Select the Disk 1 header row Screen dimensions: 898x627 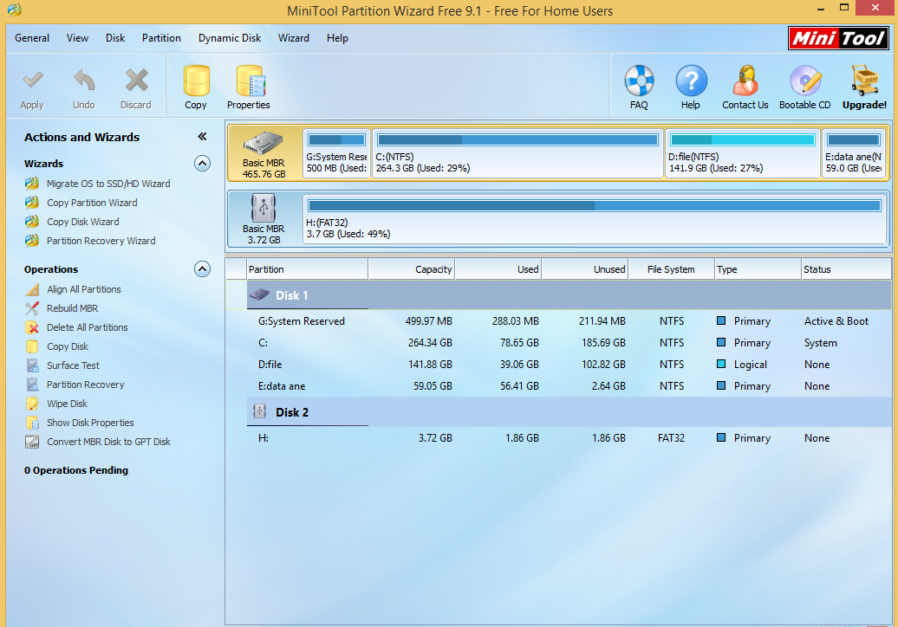tap(569, 295)
